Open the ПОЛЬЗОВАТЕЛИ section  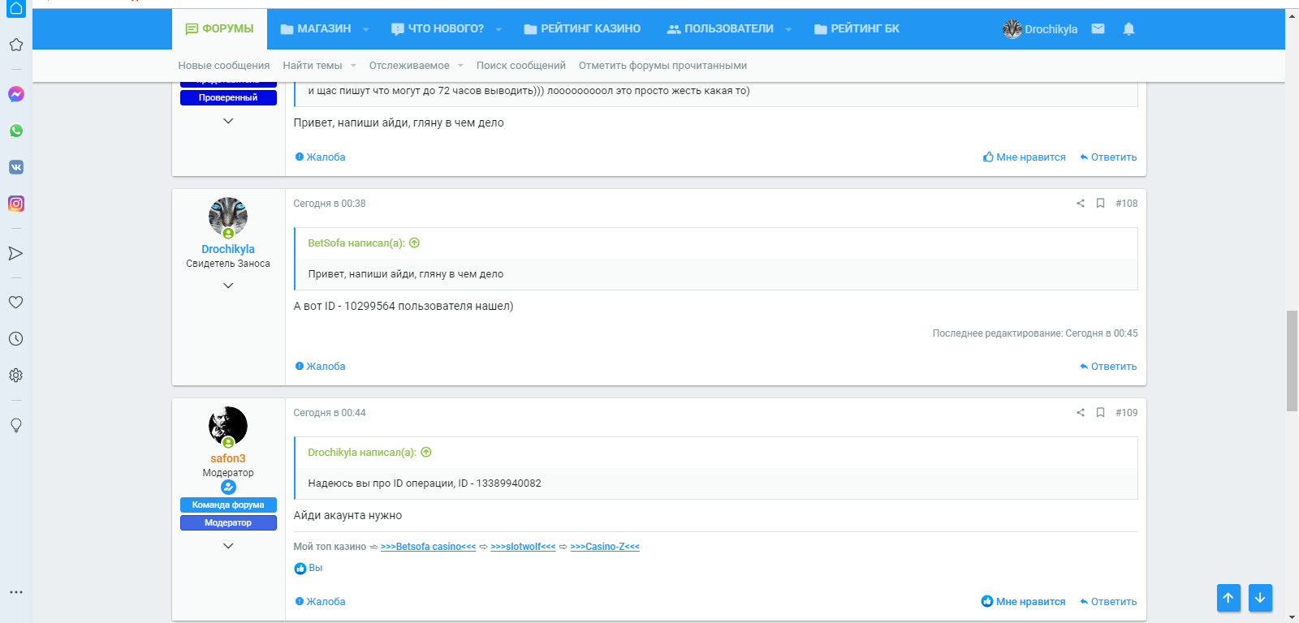(720, 29)
